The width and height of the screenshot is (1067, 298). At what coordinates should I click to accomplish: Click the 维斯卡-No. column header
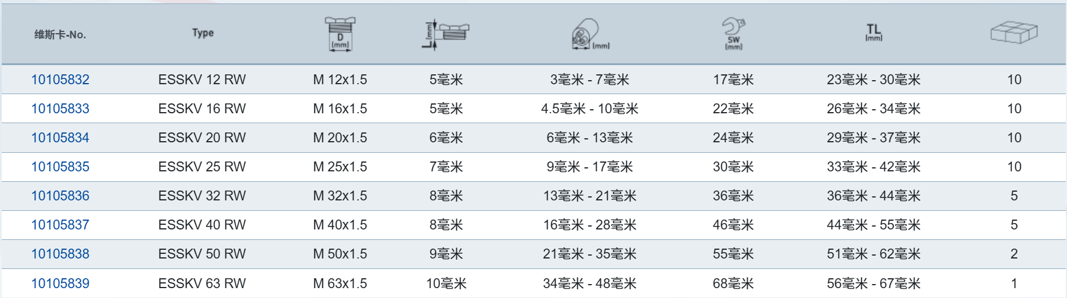tap(60, 35)
